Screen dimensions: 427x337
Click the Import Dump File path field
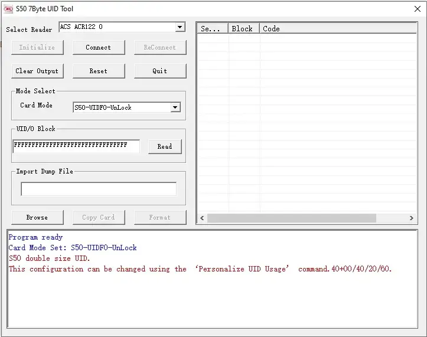click(99, 189)
